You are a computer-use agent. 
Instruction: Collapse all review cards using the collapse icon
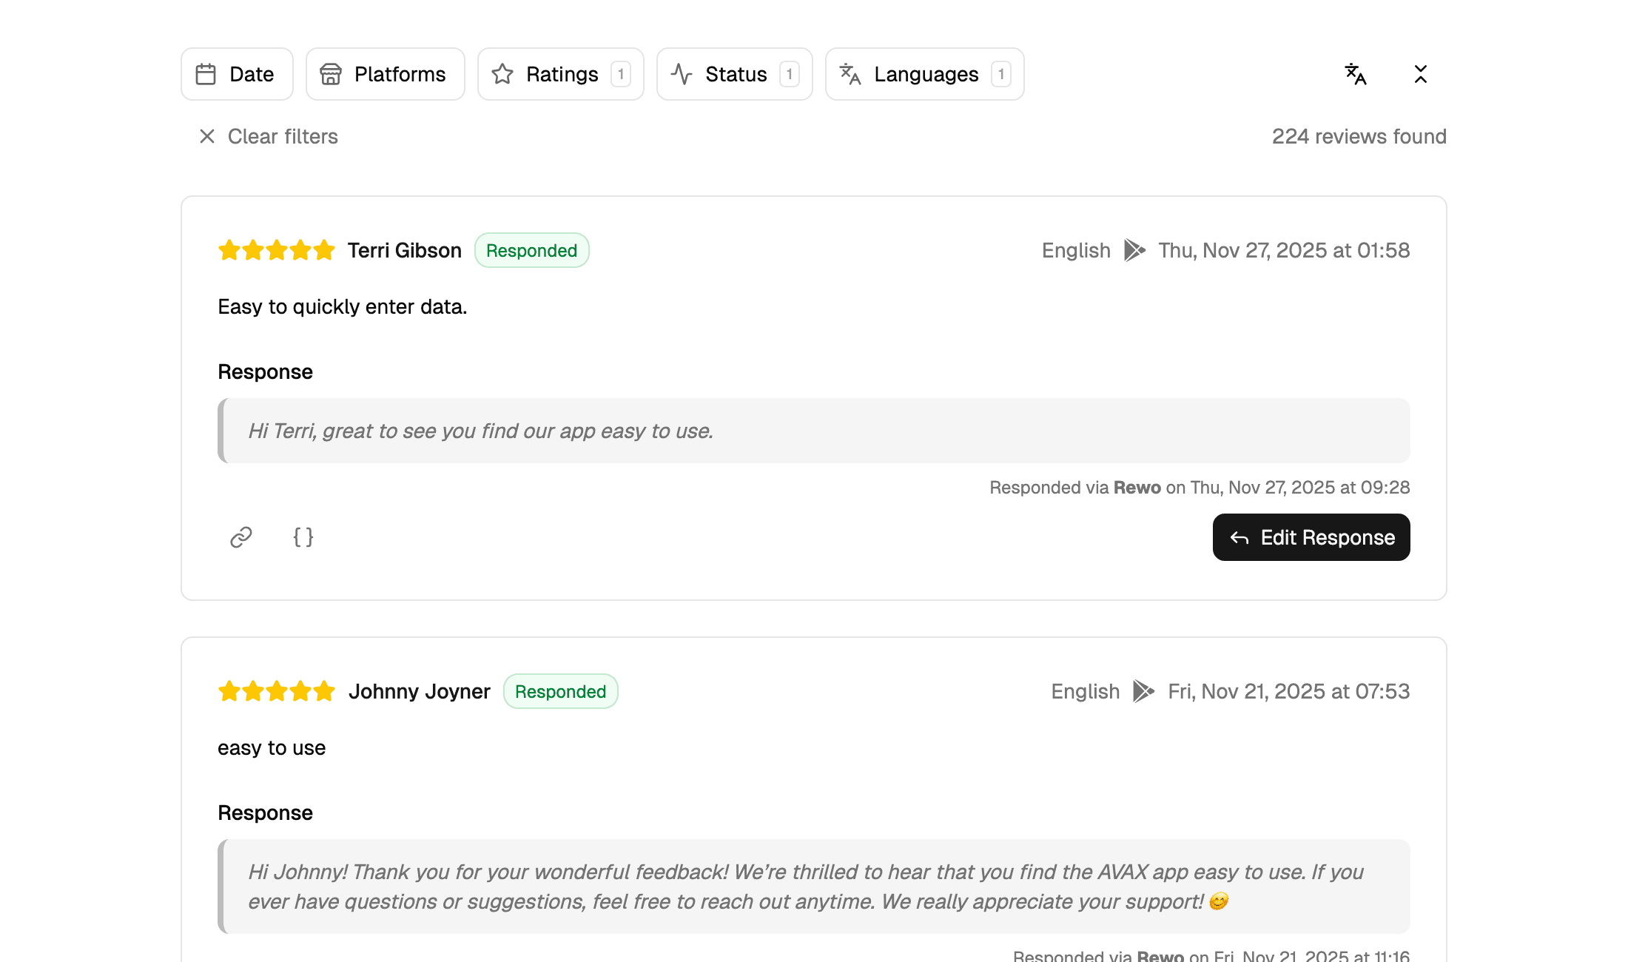(1421, 74)
